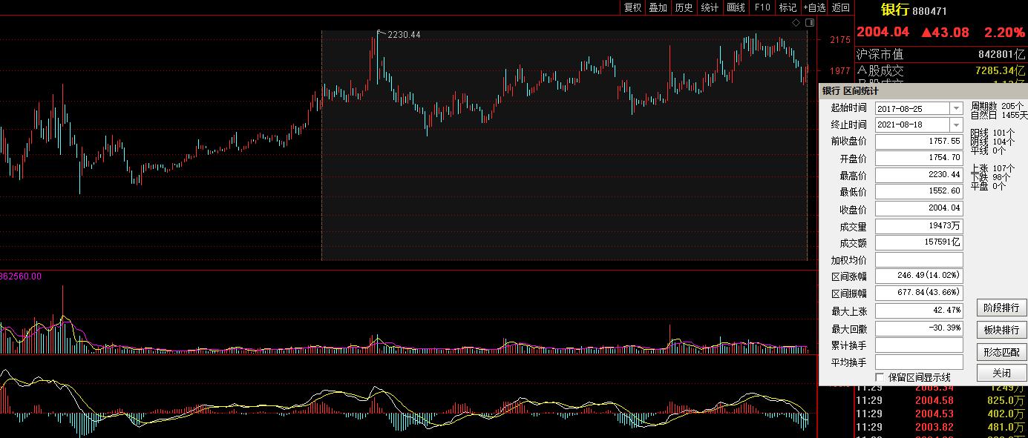
Task: Click the 加权均价 empty field
Action: click(x=919, y=260)
